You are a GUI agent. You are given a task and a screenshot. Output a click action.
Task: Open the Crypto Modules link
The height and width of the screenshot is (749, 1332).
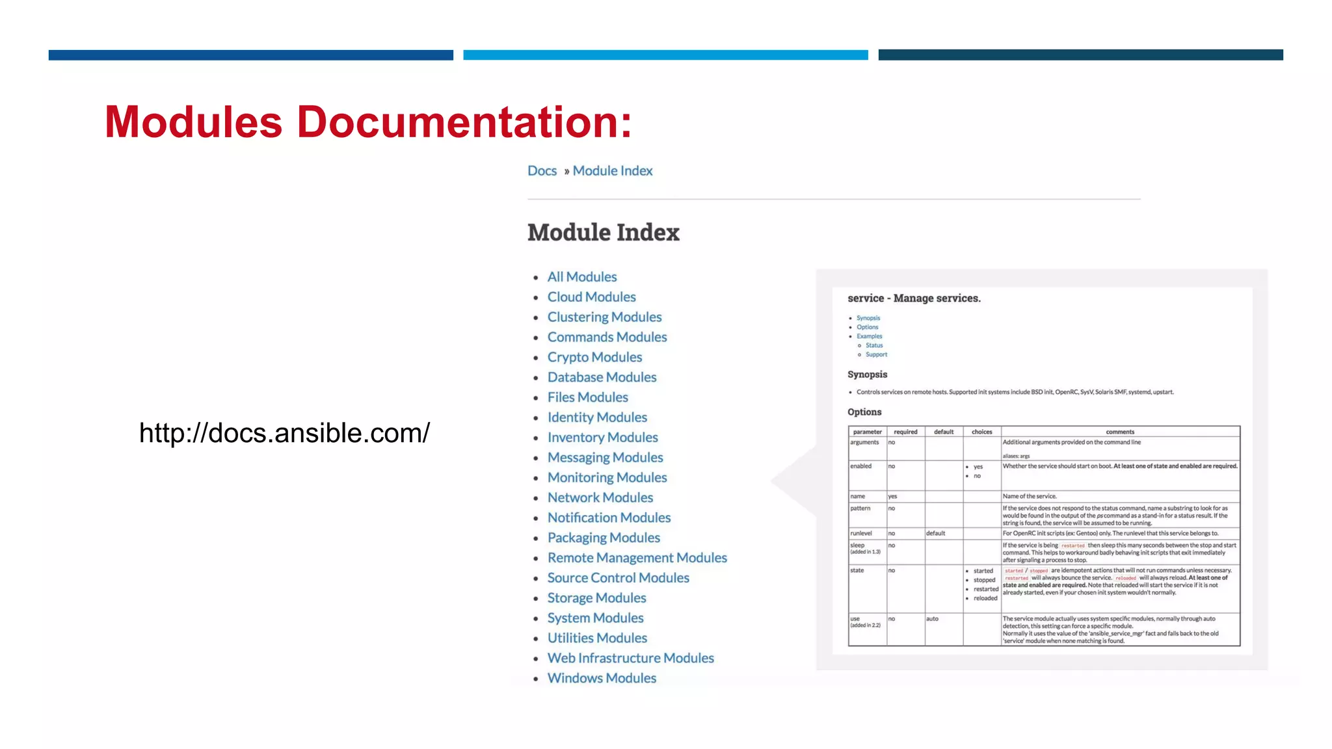pyautogui.click(x=594, y=358)
